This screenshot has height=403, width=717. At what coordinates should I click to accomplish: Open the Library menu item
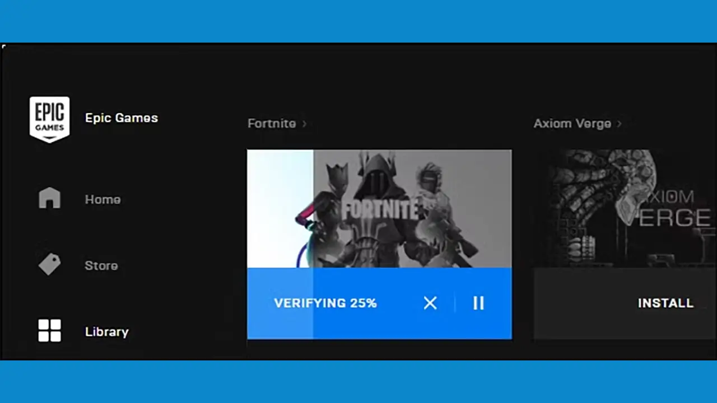coord(107,331)
